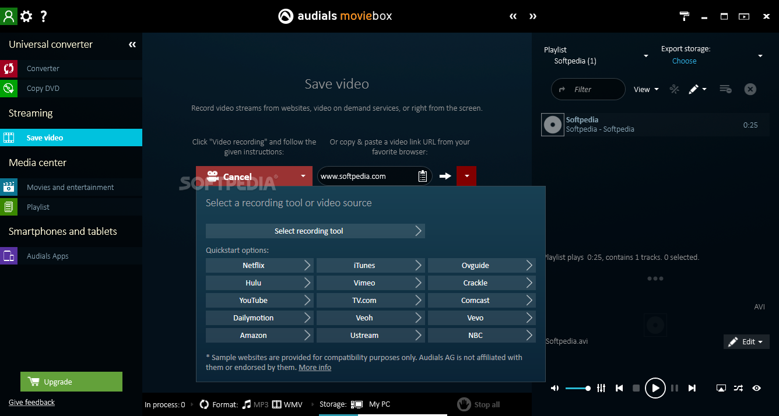Expand the three dots panel handle

click(x=655, y=278)
